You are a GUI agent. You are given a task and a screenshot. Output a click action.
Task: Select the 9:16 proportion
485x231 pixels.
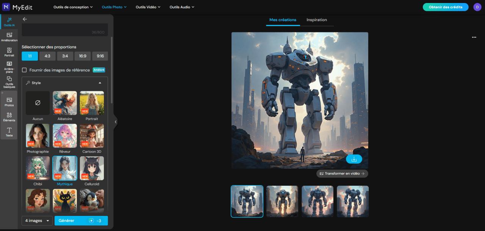coord(100,56)
